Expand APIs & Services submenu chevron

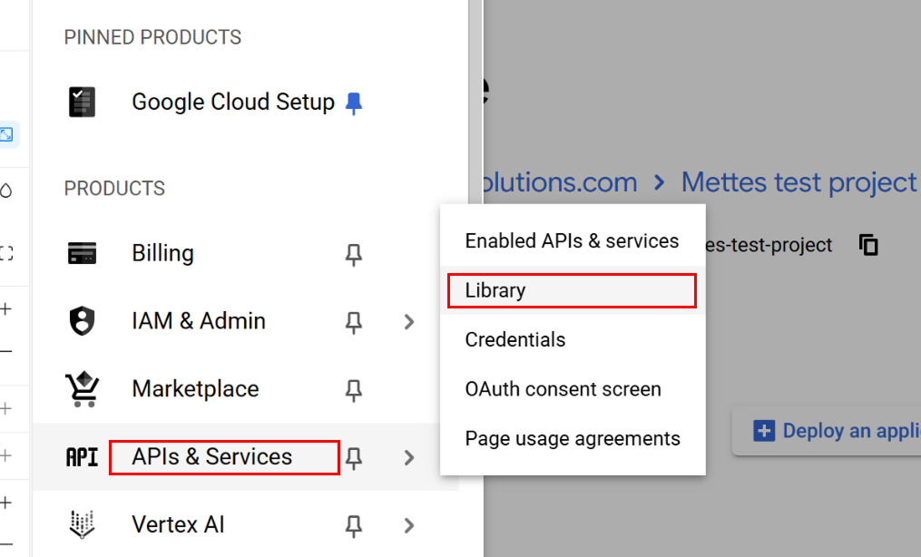tap(409, 457)
